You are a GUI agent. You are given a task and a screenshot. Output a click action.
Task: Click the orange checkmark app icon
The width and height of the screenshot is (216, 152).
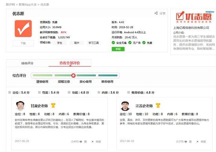[23, 29]
